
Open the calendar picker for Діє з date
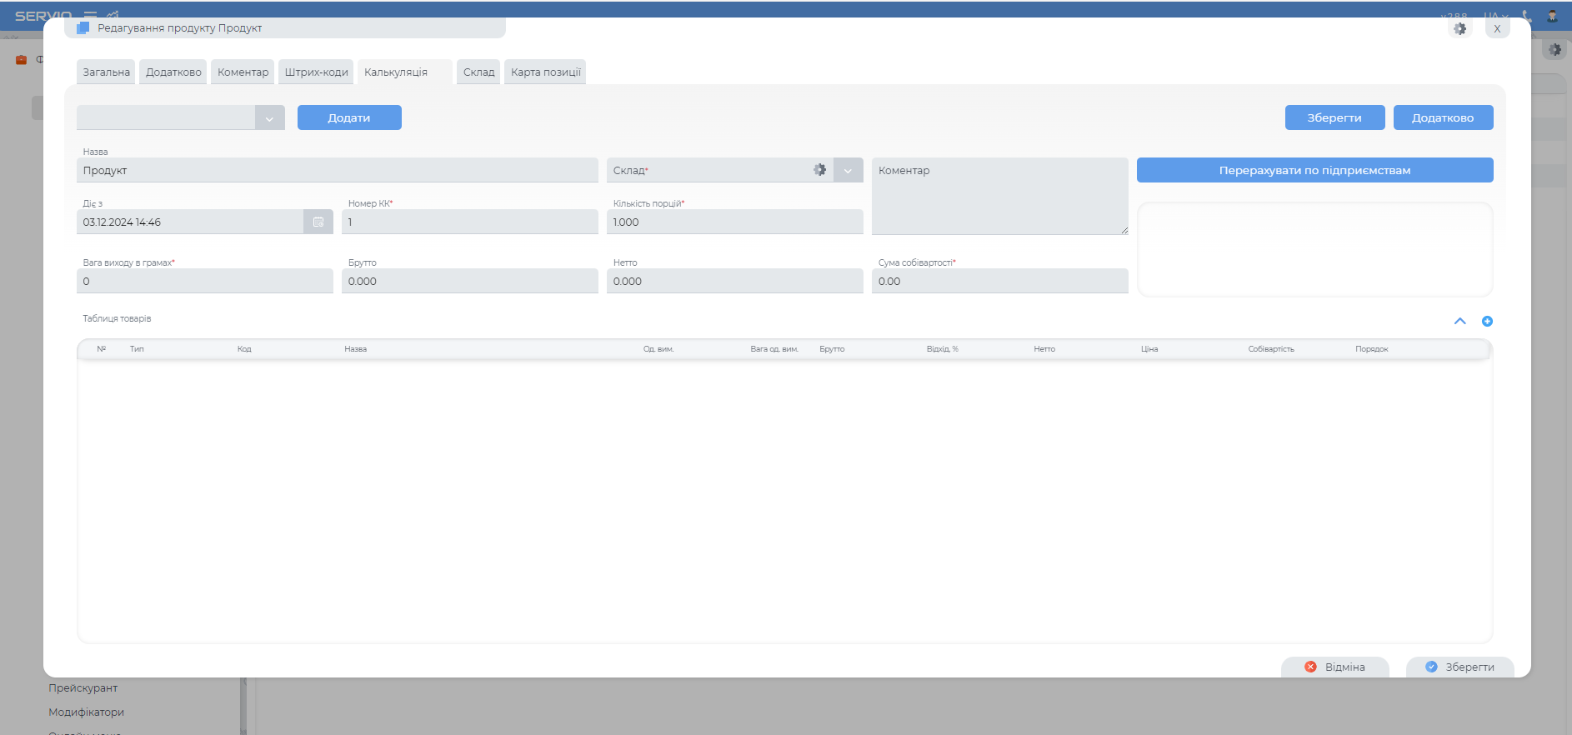(x=318, y=222)
